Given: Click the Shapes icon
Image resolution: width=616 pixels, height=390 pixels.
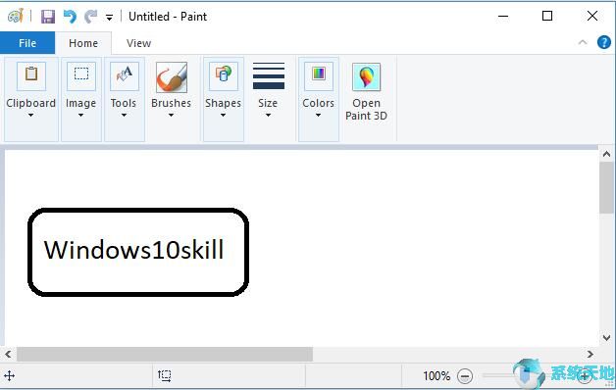Looking at the screenshot, I should pyautogui.click(x=223, y=75).
